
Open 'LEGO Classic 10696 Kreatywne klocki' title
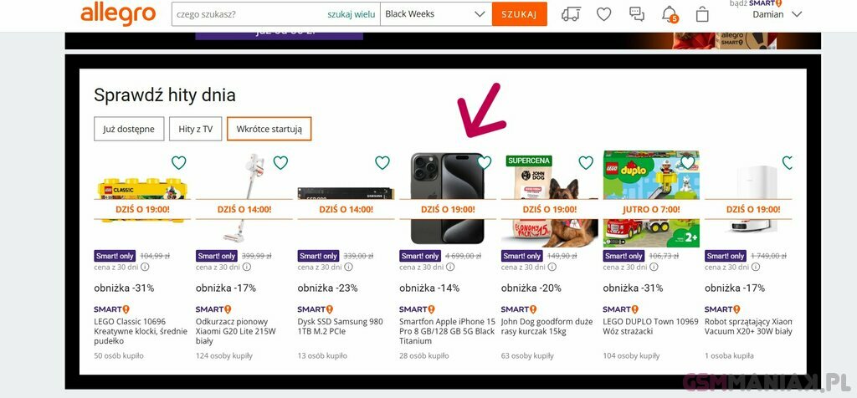click(141, 331)
